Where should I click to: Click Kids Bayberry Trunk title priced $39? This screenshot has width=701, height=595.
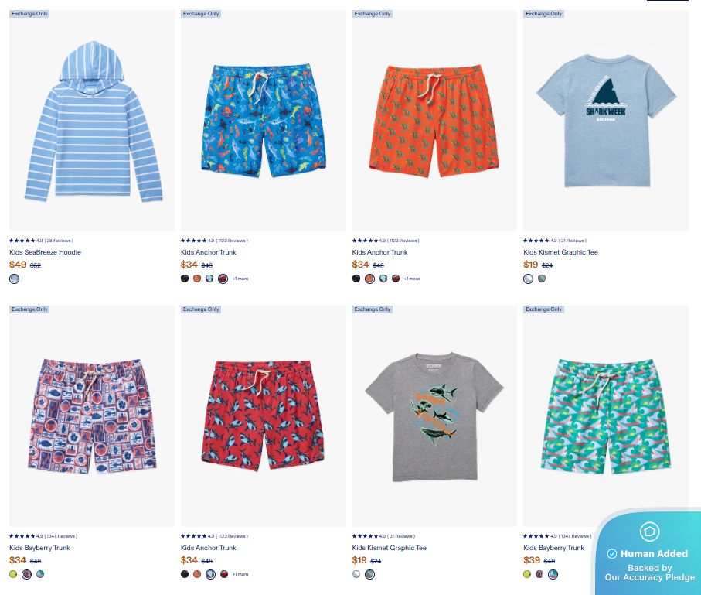pos(553,548)
